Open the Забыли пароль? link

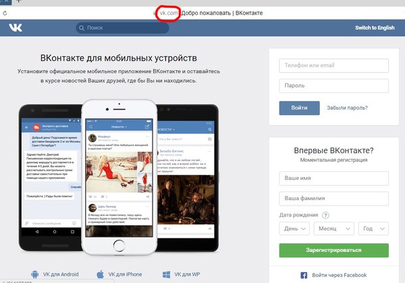point(347,108)
